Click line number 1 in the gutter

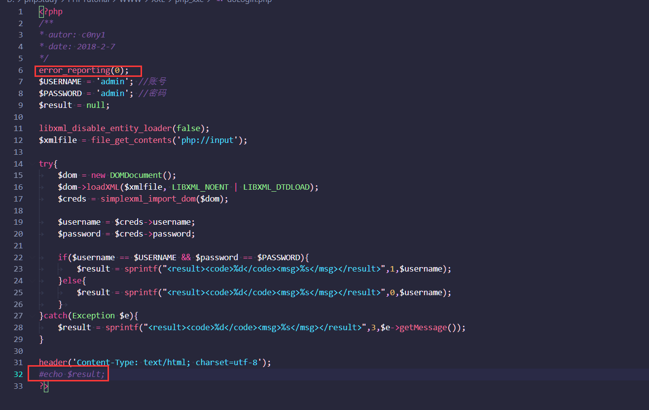pyautogui.click(x=20, y=12)
